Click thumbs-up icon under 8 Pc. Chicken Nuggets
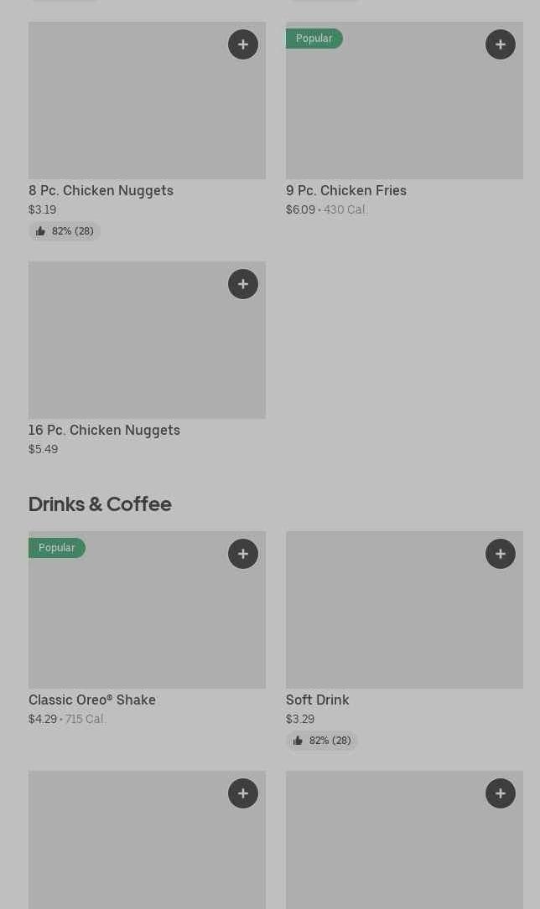This screenshot has height=909, width=540. coord(41,231)
